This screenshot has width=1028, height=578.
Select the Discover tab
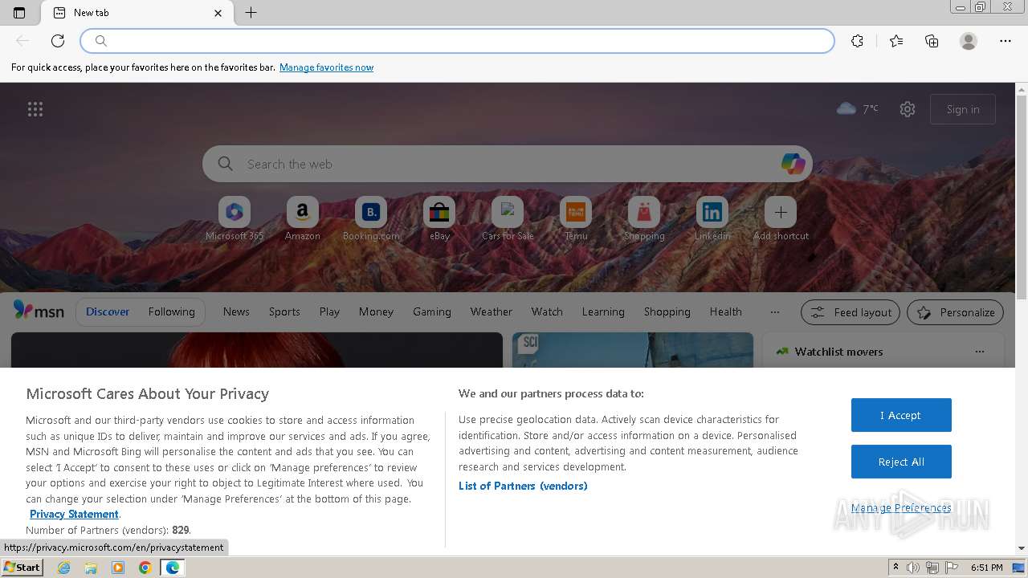pyautogui.click(x=108, y=311)
